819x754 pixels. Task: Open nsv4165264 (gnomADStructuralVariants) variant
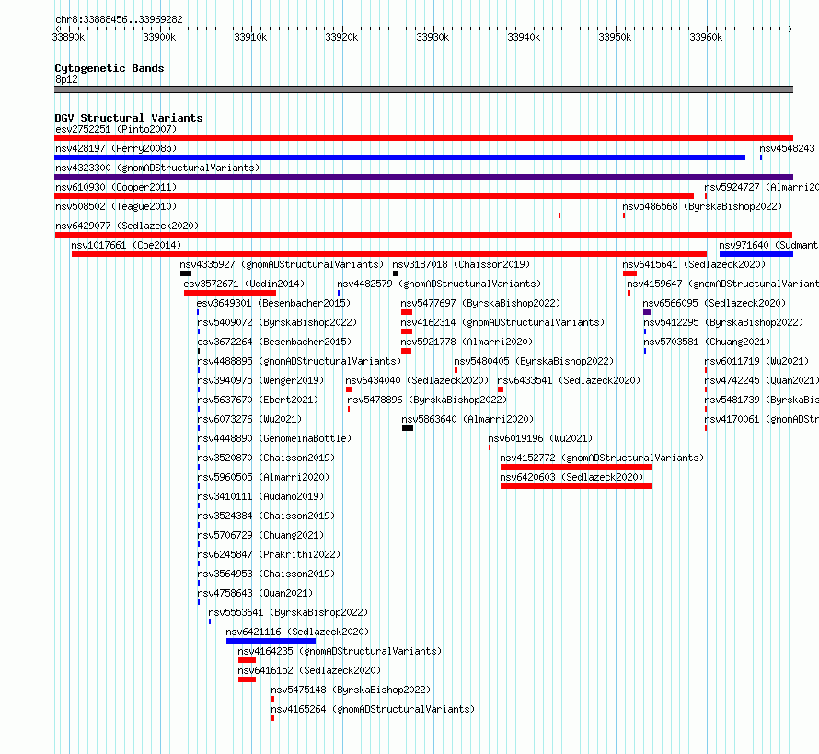coord(373,709)
